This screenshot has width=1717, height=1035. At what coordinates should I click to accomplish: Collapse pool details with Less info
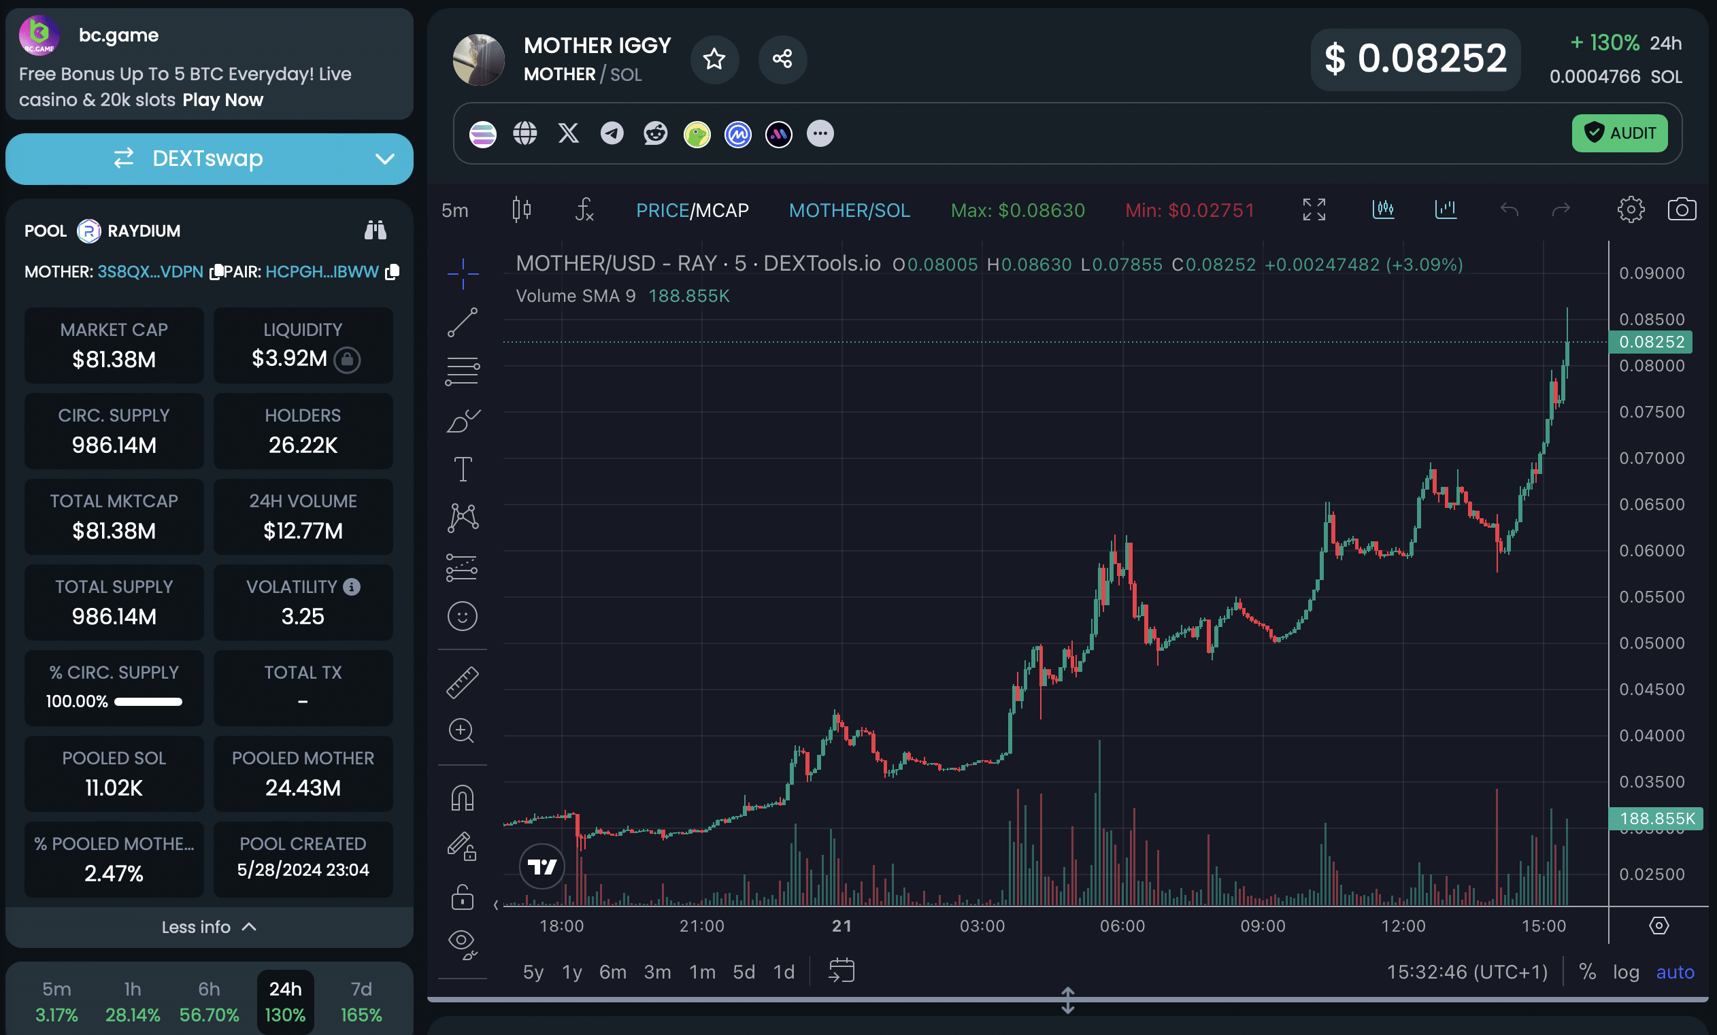pyautogui.click(x=209, y=927)
